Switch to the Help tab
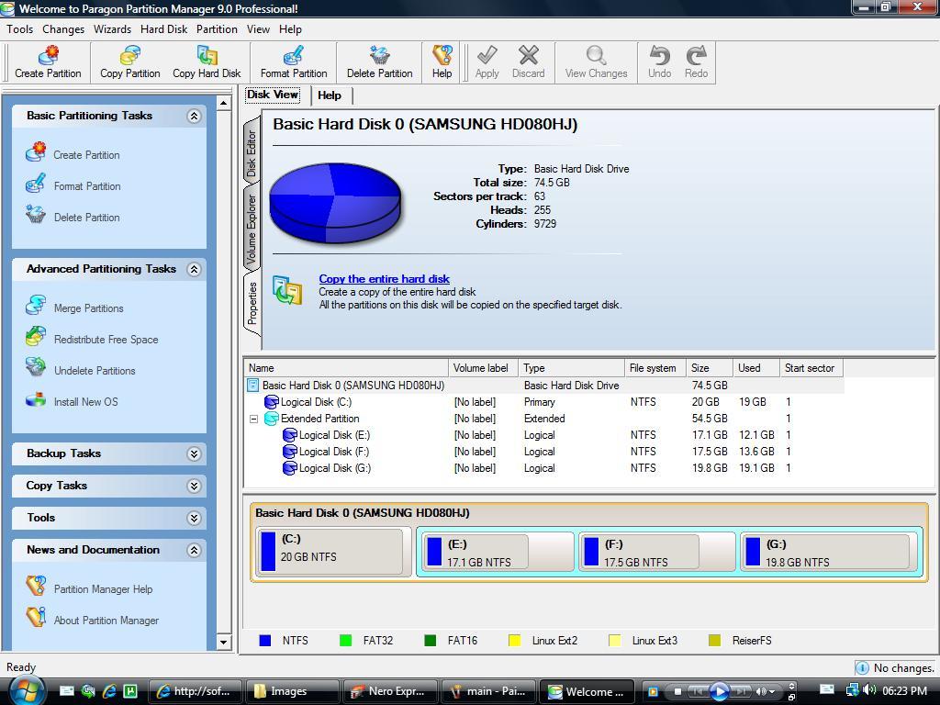 coord(329,95)
